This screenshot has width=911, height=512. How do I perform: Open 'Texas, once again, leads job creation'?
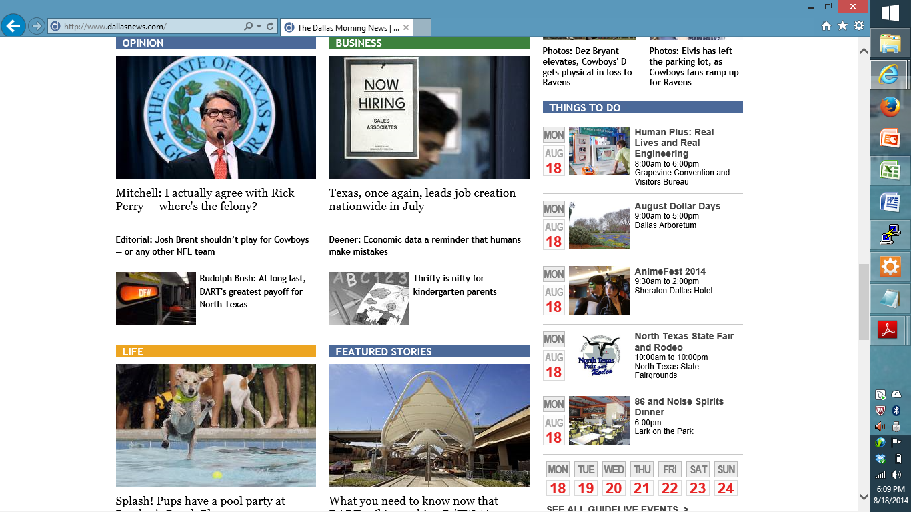tap(422, 199)
